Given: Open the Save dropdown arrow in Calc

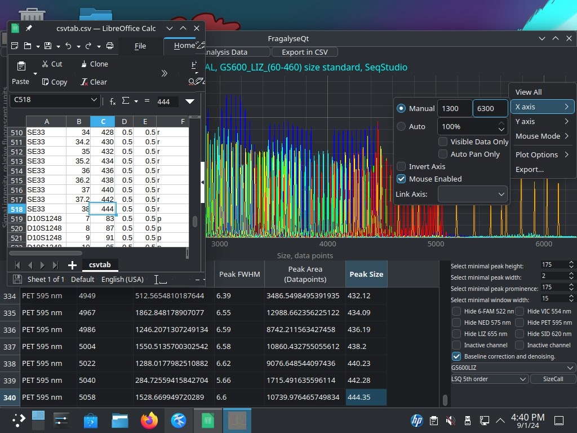Looking at the screenshot, I should 58,46.
